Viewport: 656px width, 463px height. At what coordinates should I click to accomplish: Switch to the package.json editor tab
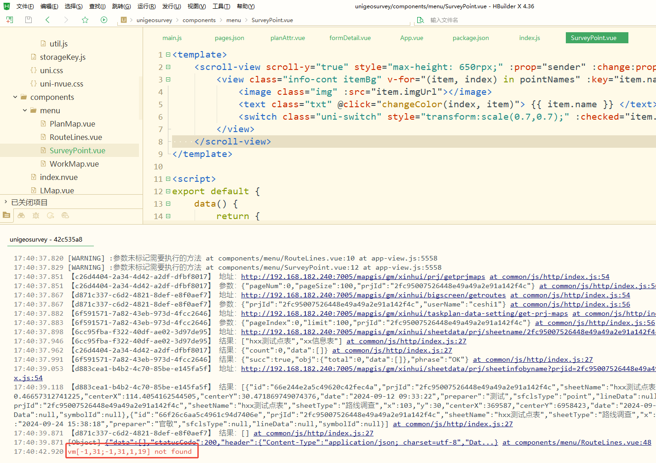coord(471,38)
